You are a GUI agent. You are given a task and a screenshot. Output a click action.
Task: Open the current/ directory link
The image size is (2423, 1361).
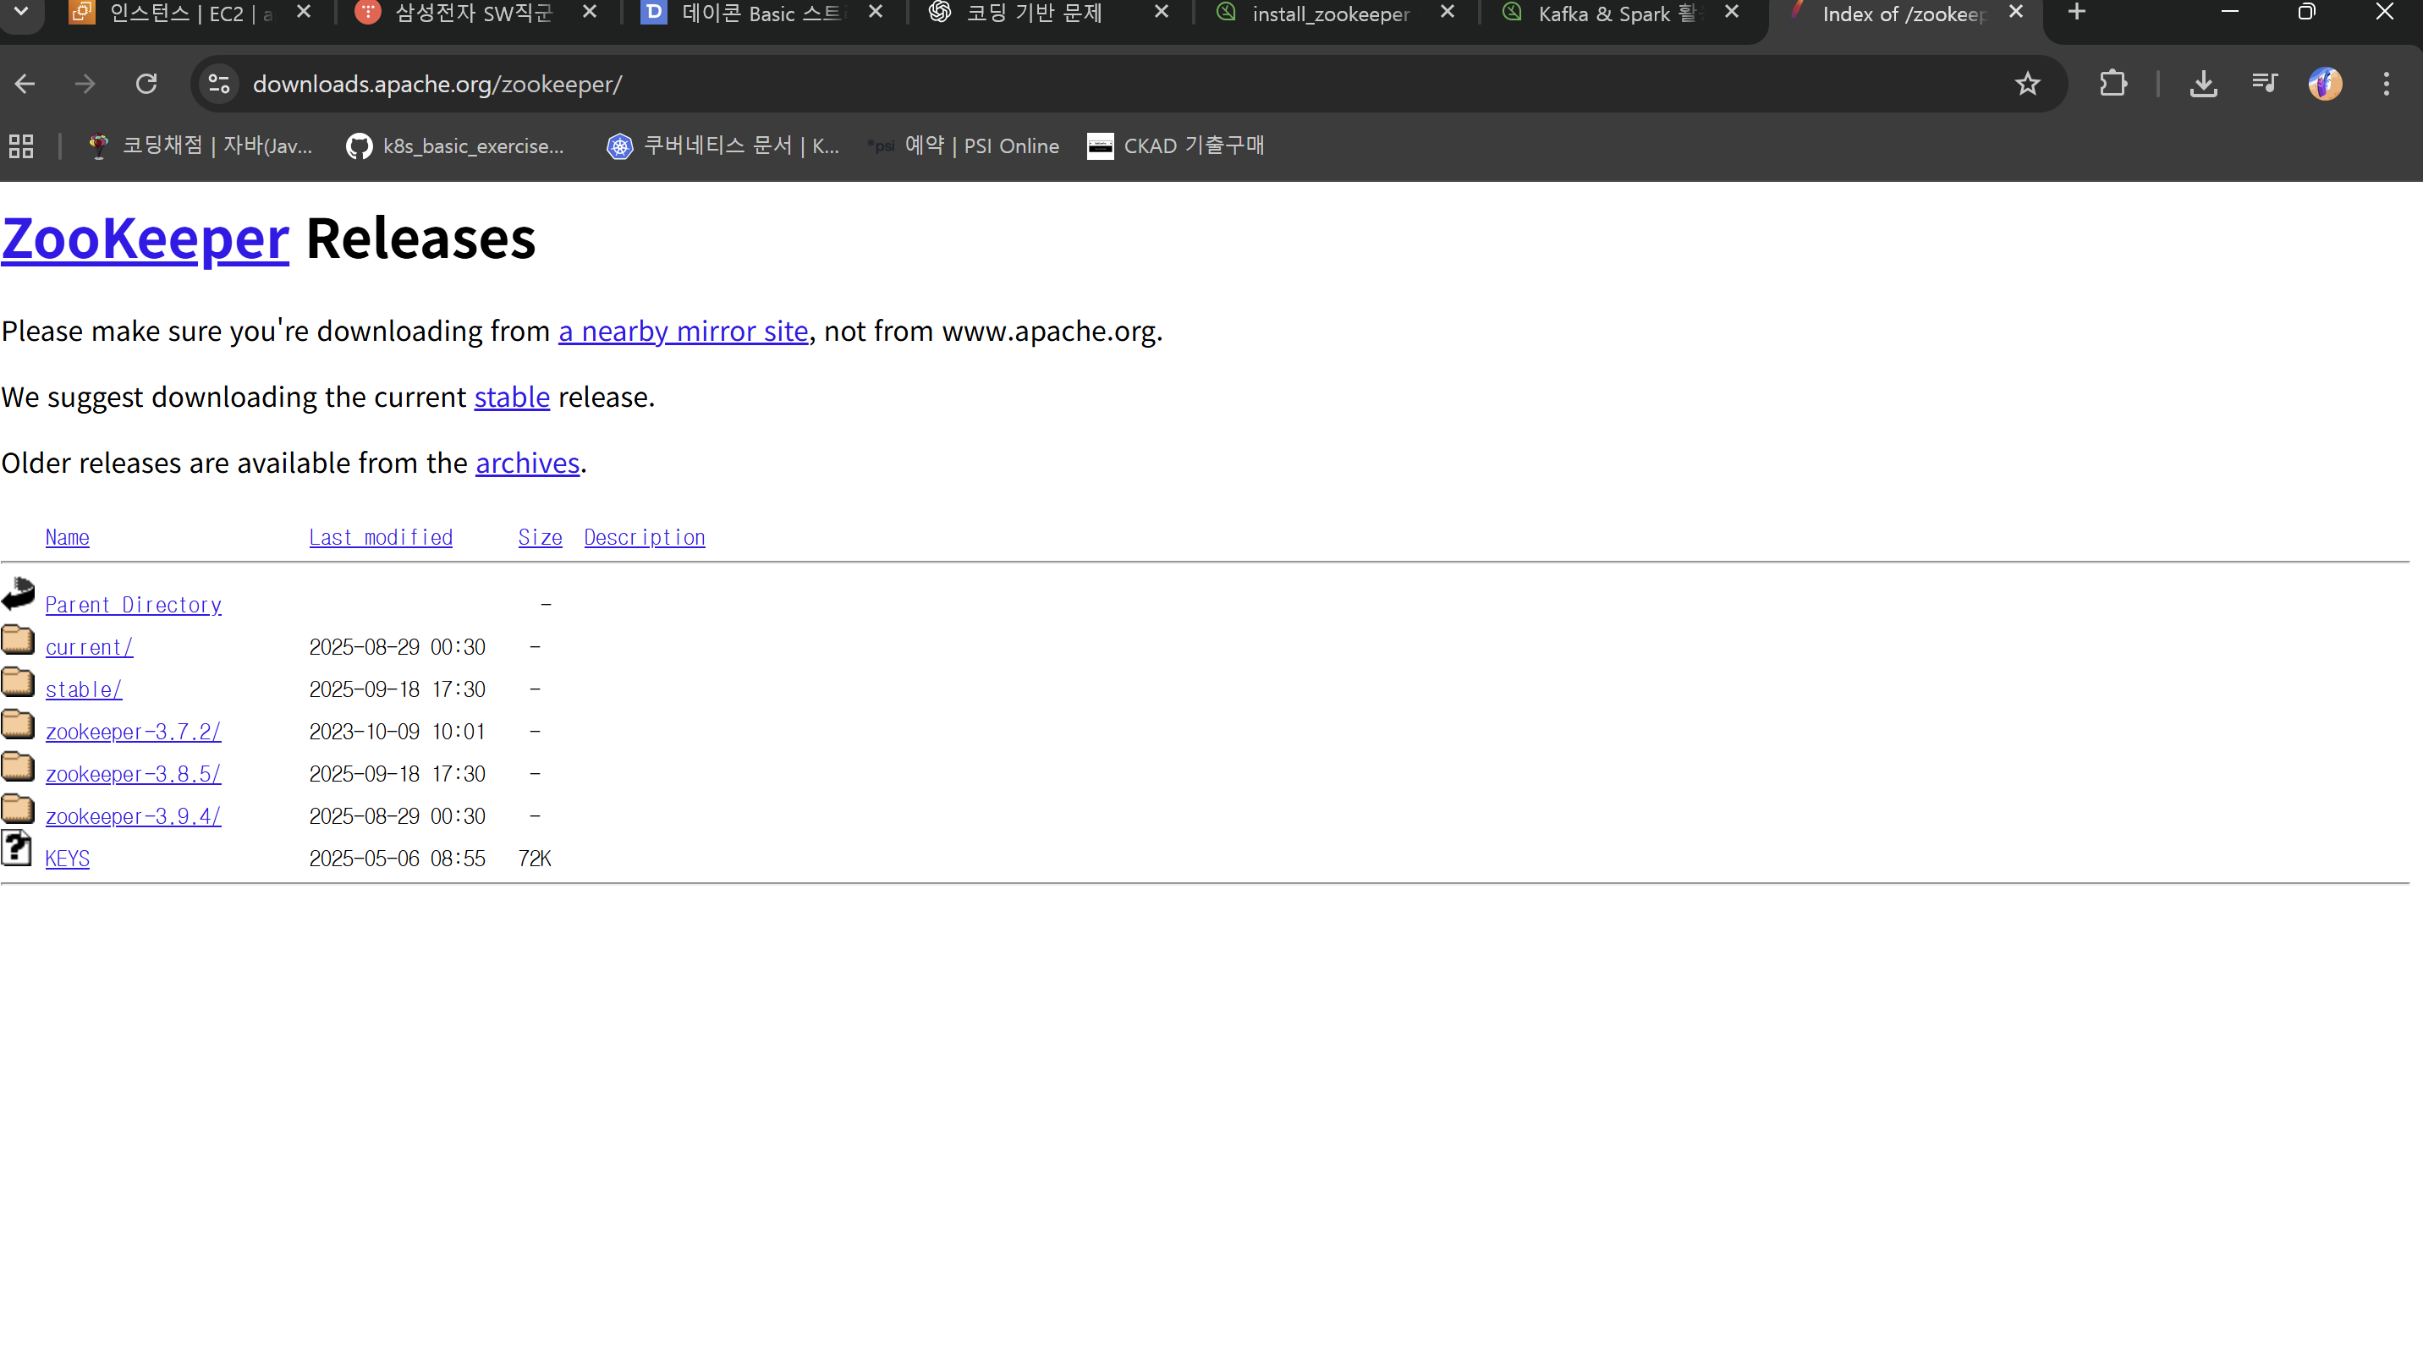tap(90, 647)
